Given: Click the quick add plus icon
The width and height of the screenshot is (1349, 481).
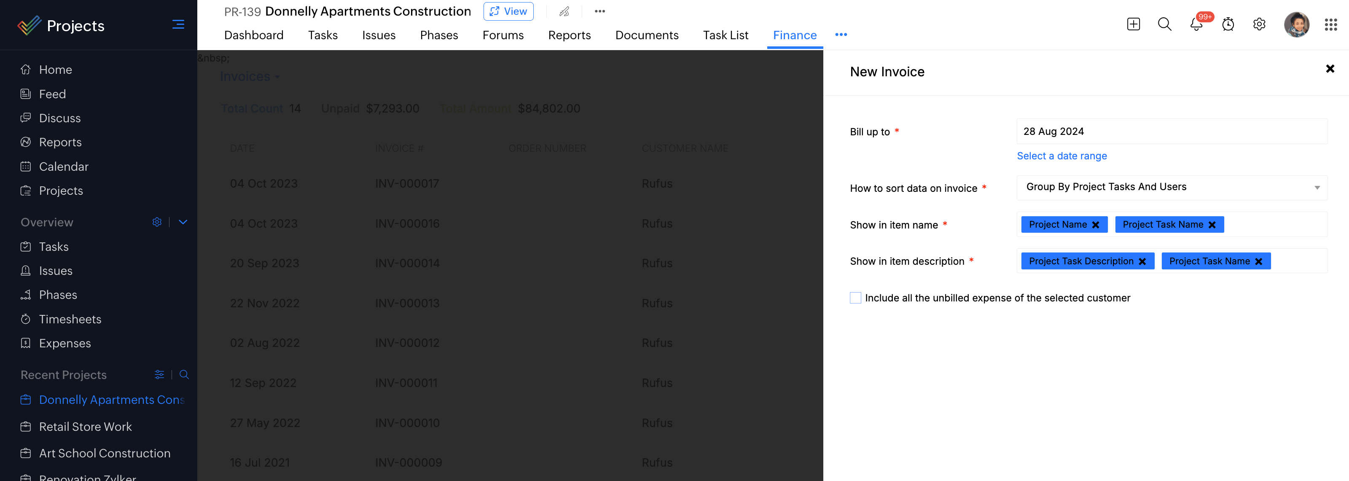Looking at the screenshot, I should tap(1133, 24).
